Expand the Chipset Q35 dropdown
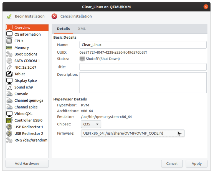Viewport: 213px width, 173px height. pyautogui.click(x=91, y=124)
